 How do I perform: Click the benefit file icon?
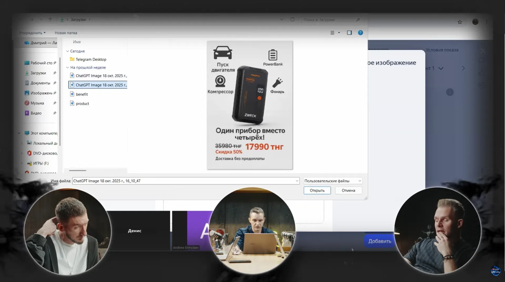[72, 94]
